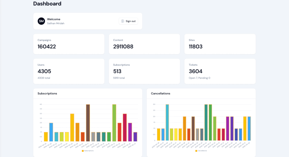Click the Dashboard page heading
Image resolution: width=289 pixels, height=157 pixels.
(47, 4)
